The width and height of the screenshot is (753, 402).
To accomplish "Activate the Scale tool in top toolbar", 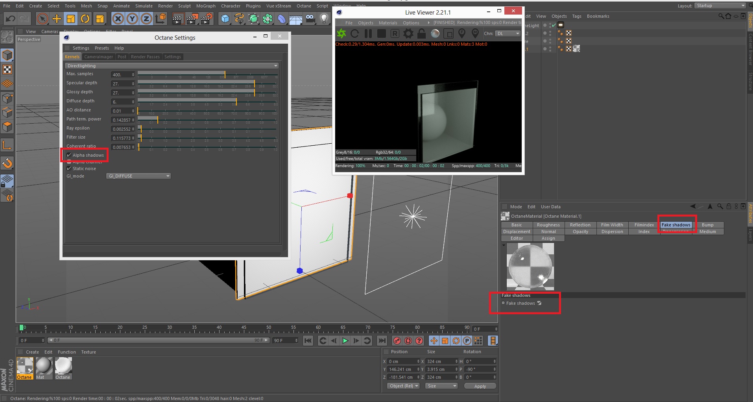I will 71,19.
